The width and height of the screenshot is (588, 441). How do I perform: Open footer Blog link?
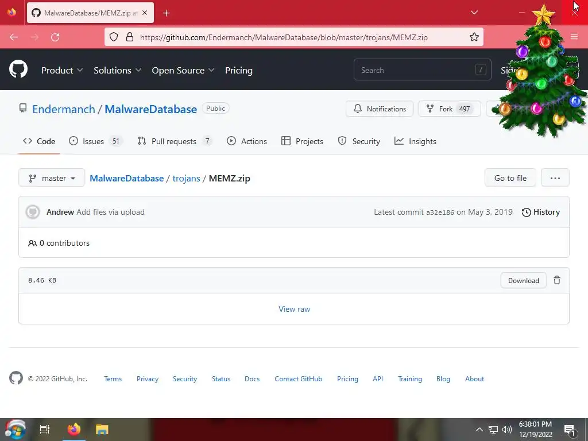click(x=443, y=379)
